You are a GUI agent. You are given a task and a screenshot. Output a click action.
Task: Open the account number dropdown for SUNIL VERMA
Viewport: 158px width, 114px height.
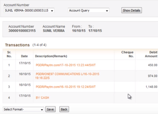click(x=29, y=10)
